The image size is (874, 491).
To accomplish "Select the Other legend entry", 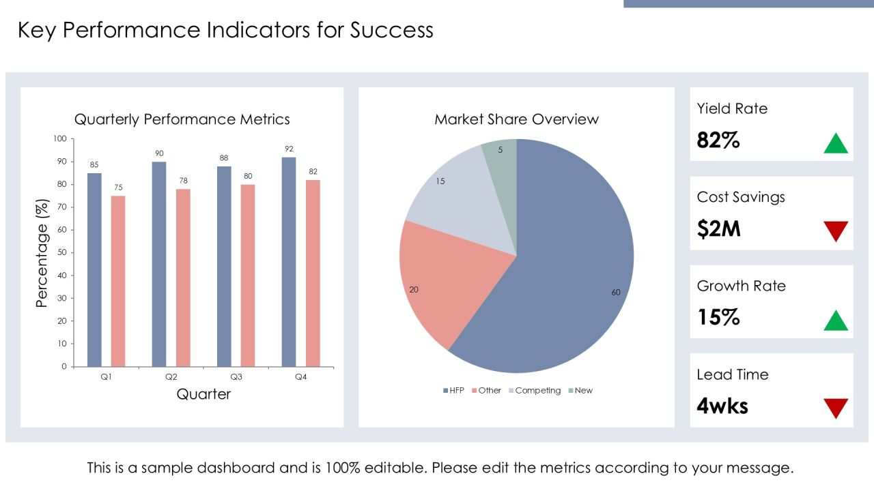I will tap(485, 391).
